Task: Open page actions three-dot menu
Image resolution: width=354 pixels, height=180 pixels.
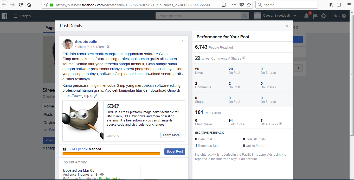Action: pyautogui.click(x=234, y=5)
